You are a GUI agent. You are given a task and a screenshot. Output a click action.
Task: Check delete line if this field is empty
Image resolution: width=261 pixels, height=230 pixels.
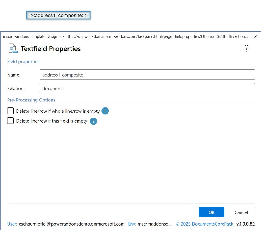[10, 121]
